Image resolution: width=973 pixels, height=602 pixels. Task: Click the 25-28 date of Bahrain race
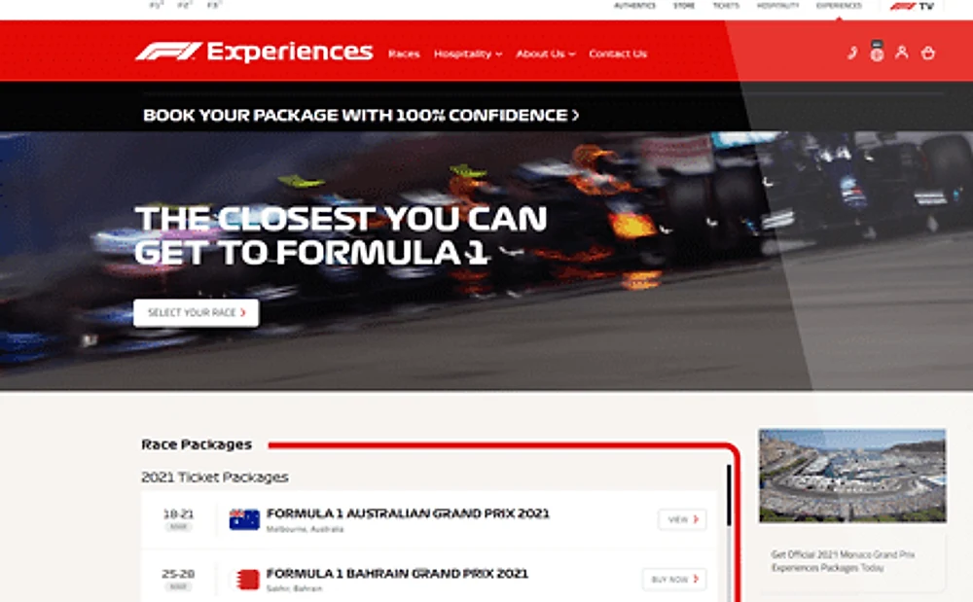[178, 574]
